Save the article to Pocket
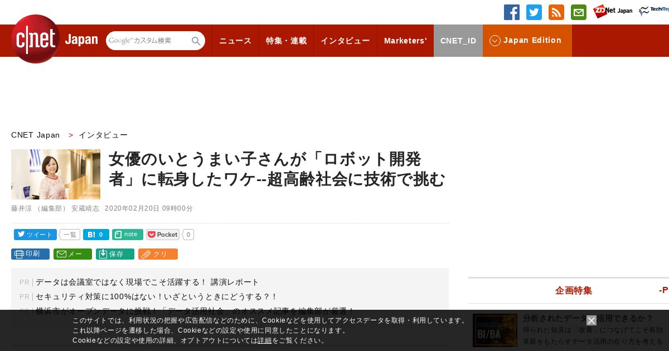The height and width of the screenshot is (351, 669). point(163,235)
